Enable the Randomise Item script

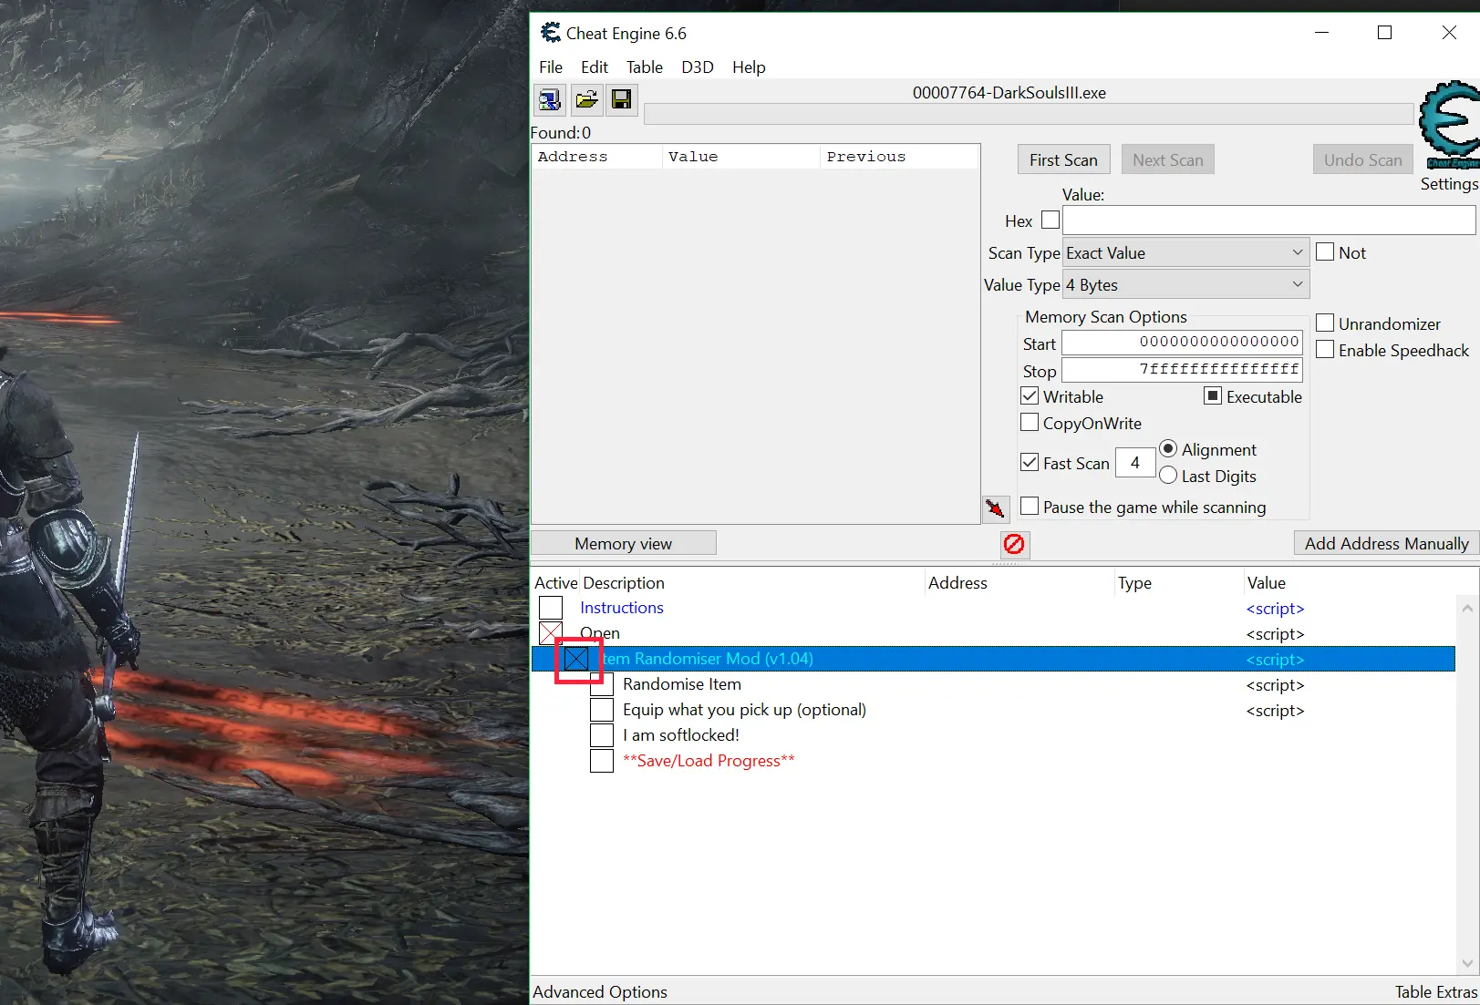pos(602,683)
